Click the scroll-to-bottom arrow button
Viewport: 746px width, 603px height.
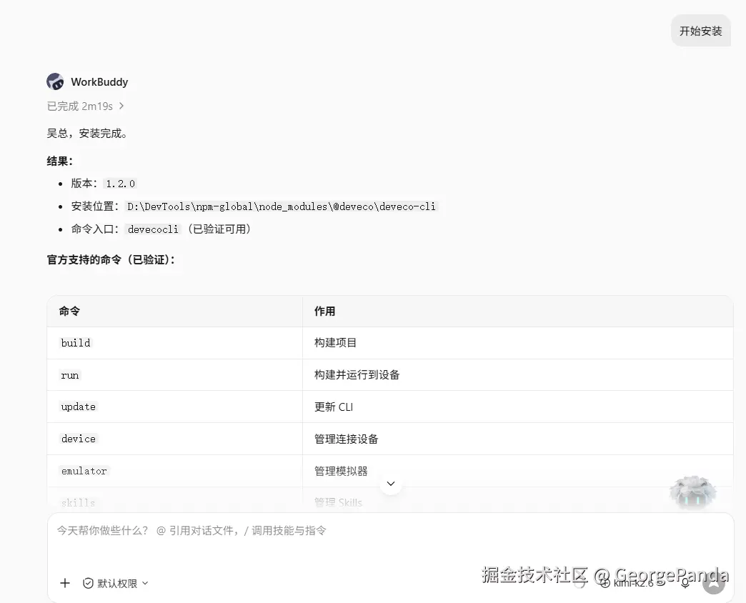tap(391, 484)
